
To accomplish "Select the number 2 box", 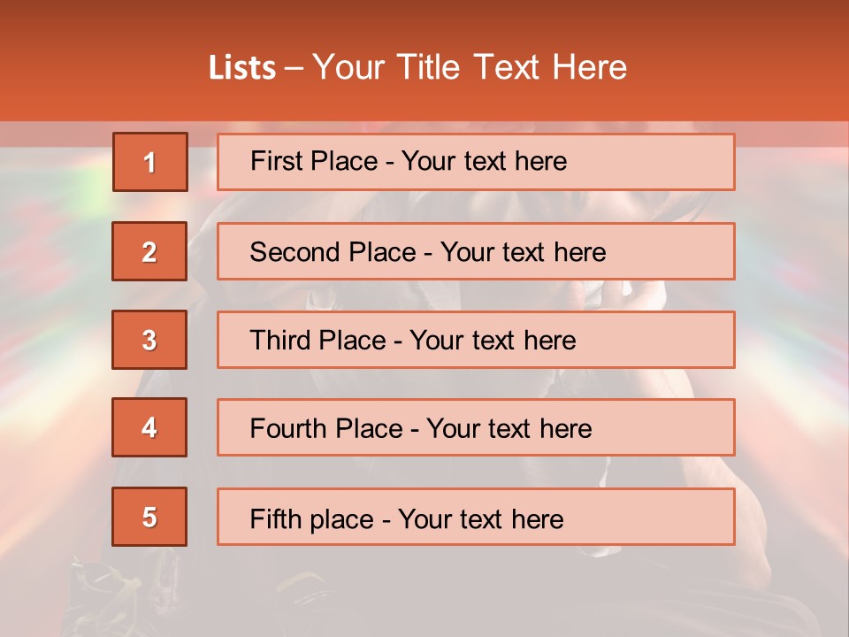I will tap(149, 250).
